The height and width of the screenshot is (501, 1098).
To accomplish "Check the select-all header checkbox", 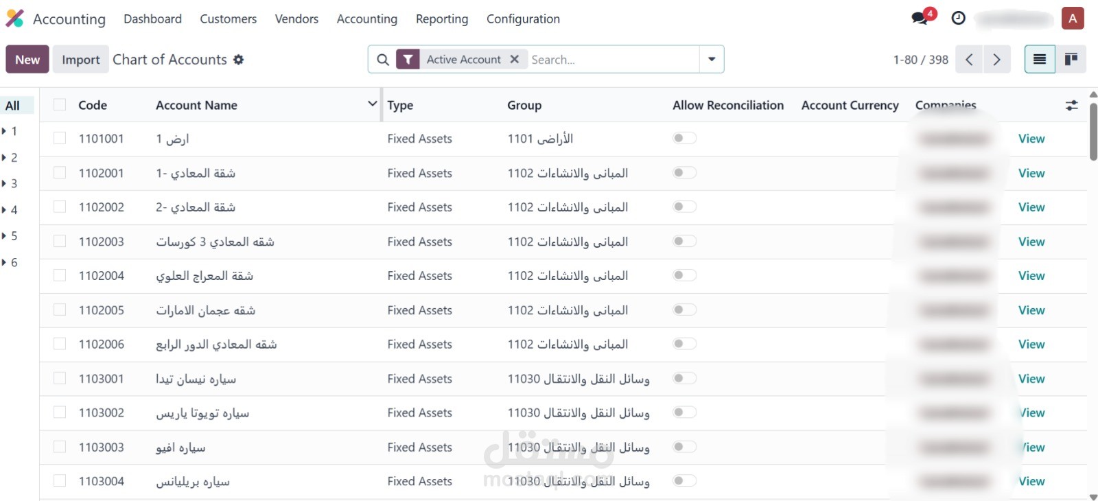I will [60, 105].
